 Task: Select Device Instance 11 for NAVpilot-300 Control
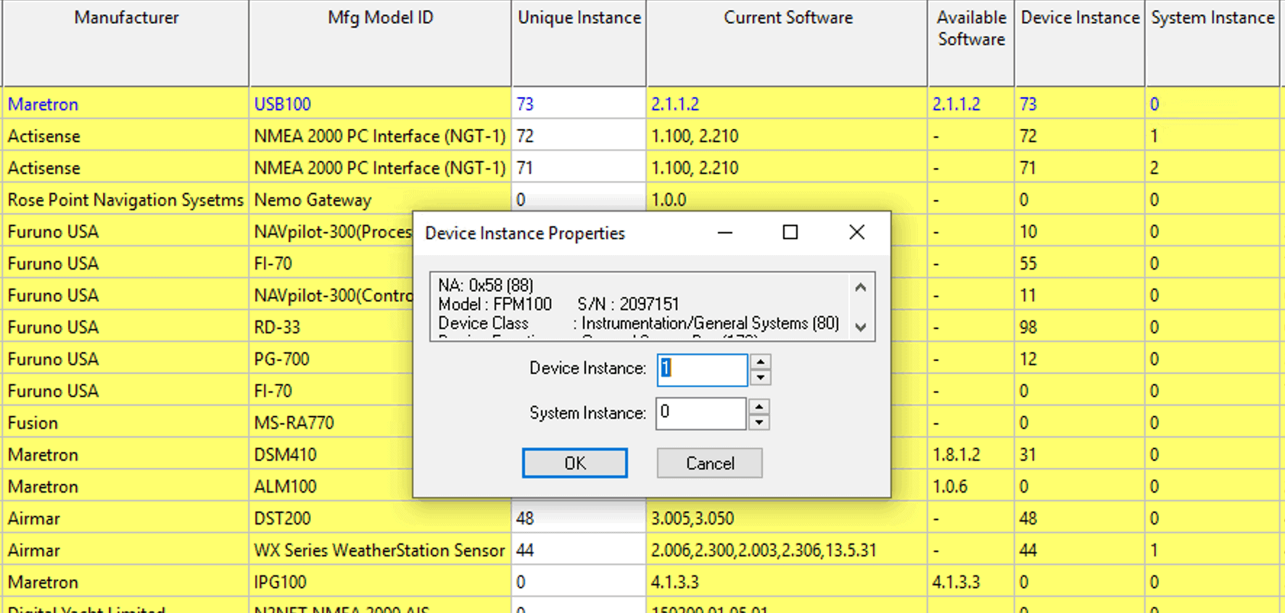(1080, 295)
